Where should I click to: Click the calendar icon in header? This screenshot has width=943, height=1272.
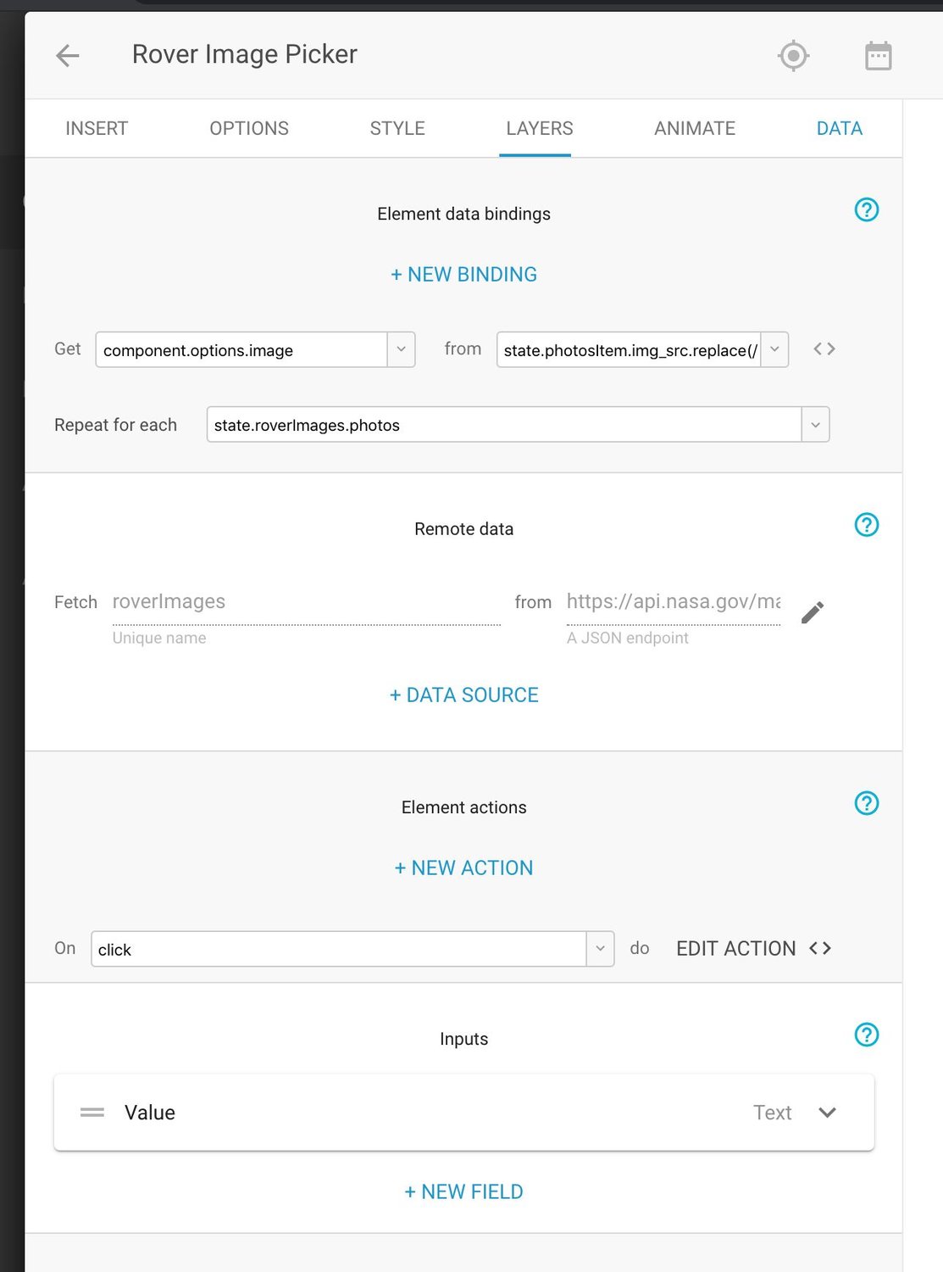878,56
